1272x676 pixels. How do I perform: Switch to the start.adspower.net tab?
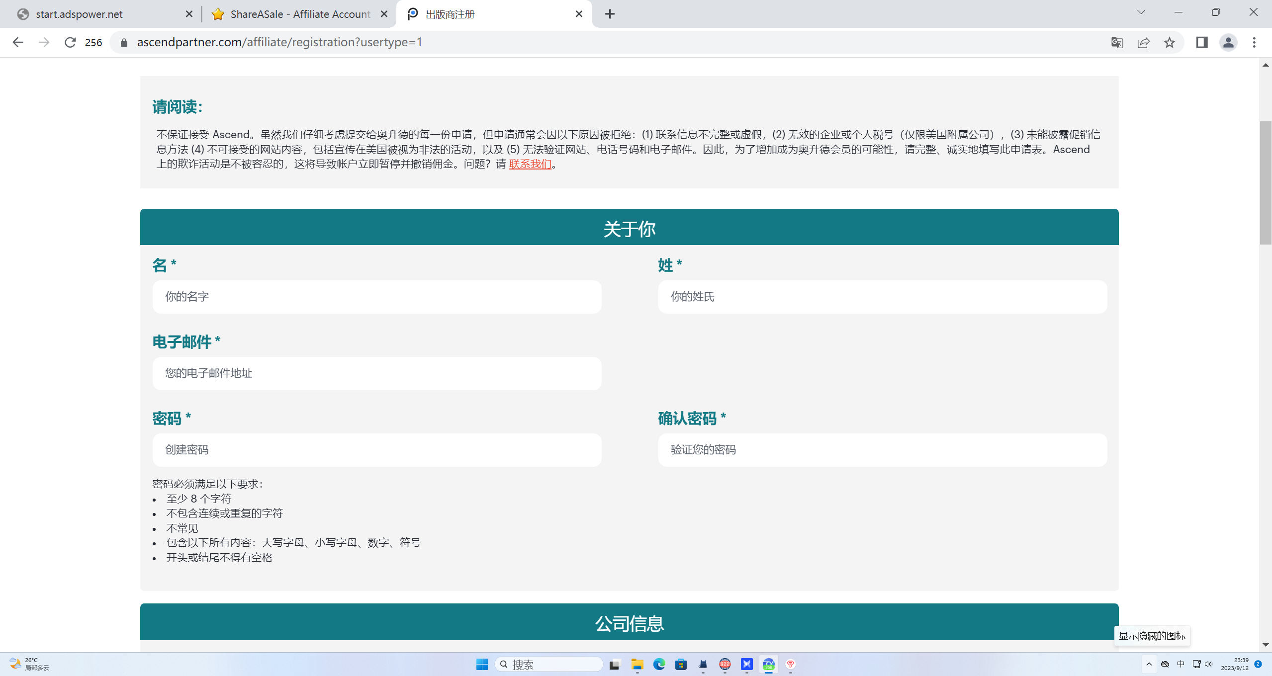pyautogui.click(x=99, y=14)
